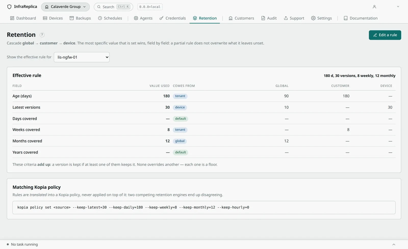408x249 pixels.
Task: Click the Devices server icon
Action: [x=45, y=18]
